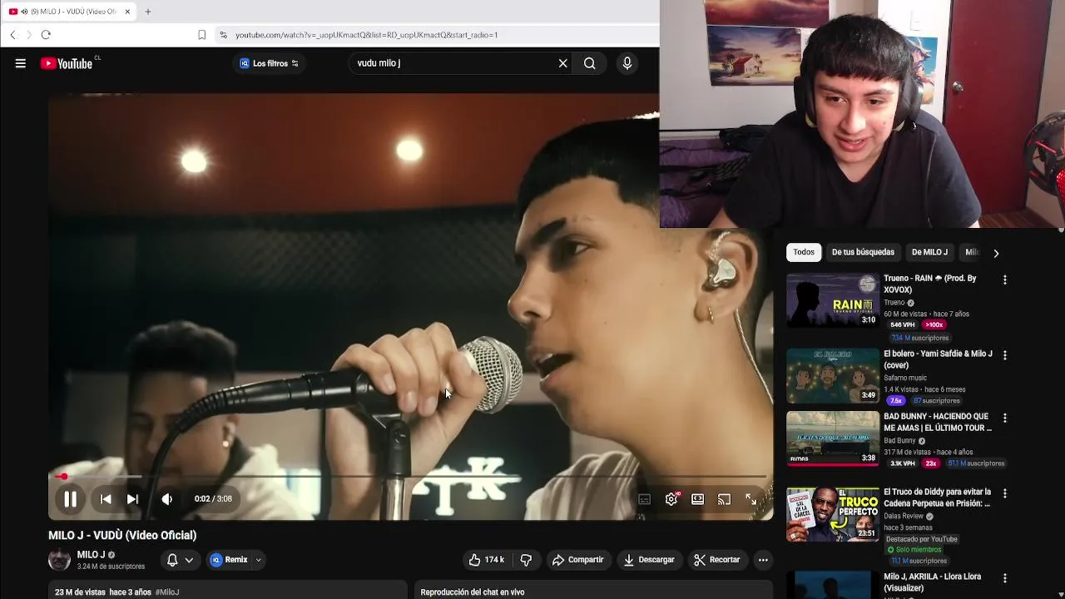Image resolution: width=1065 pixels, height=599 pixels.
Task: Open MILO J channel avatar
Action: point(59,560)
